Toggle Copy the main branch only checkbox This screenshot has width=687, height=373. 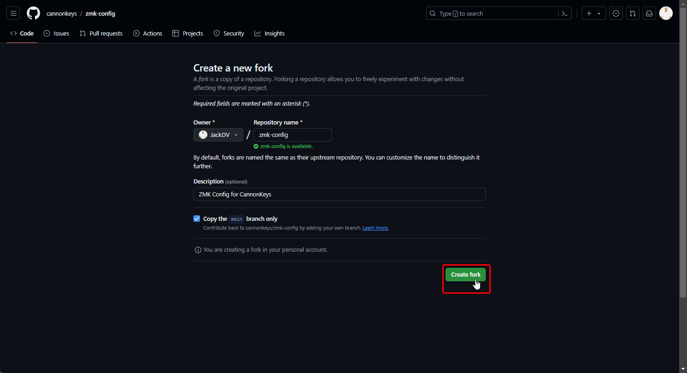point(197,219)
